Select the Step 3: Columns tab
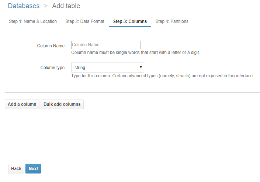Image resolution: width=260 pixels, height=182 pixels. [130, 21]
